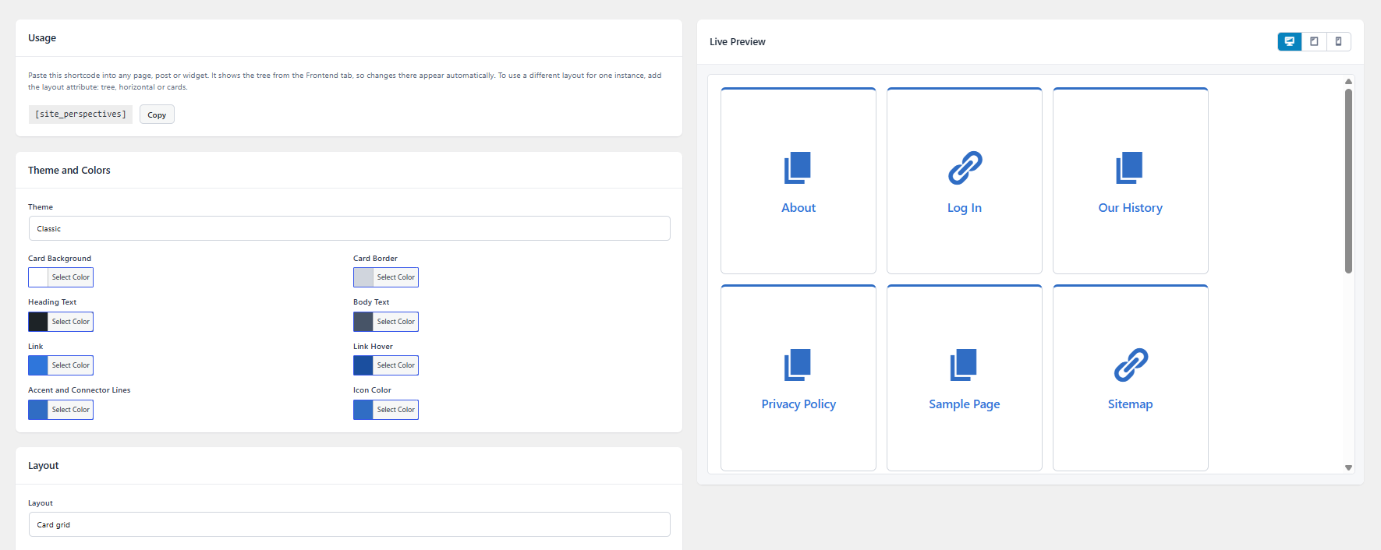Open the Our History link
The height and width of the screenshot is (550, 1381).
coord(1130,208)
